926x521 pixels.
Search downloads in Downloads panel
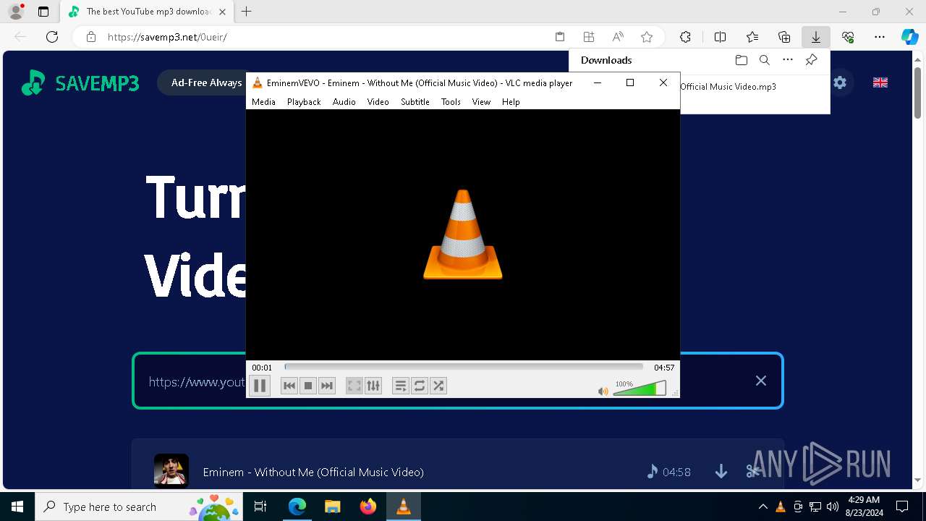(x=764, y=60)
